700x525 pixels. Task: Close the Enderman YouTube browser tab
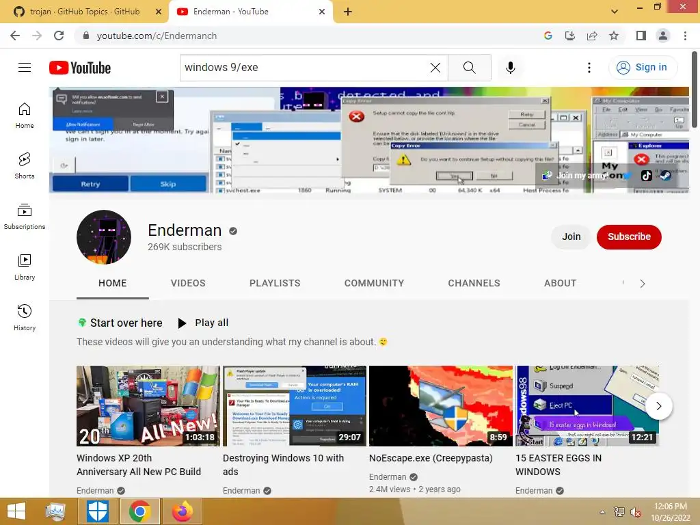322,12
